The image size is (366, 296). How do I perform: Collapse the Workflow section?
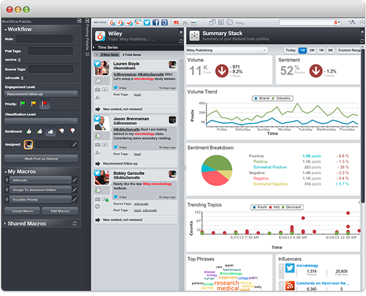point(5,30)
